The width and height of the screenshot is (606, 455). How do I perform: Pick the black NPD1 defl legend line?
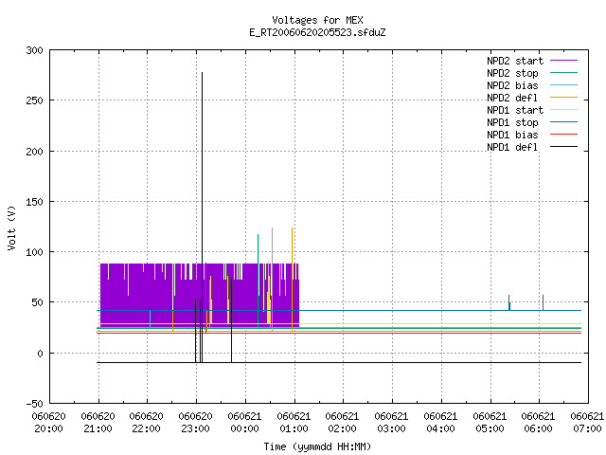[x=563, y=147]
